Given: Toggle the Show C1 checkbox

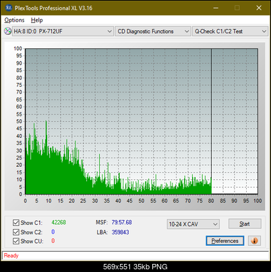Looking at the screenshot, I should (x=16, y=223).
